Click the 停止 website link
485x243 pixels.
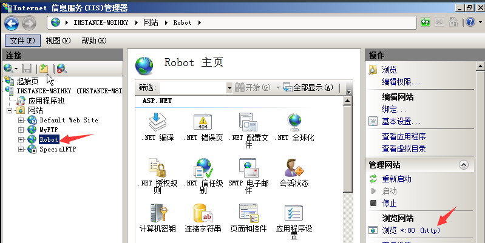(x=389, y=203)
